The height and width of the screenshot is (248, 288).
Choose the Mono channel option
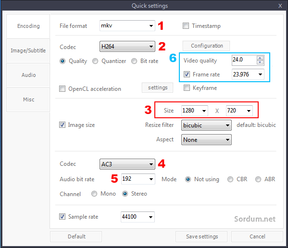(x=94, y=194)
